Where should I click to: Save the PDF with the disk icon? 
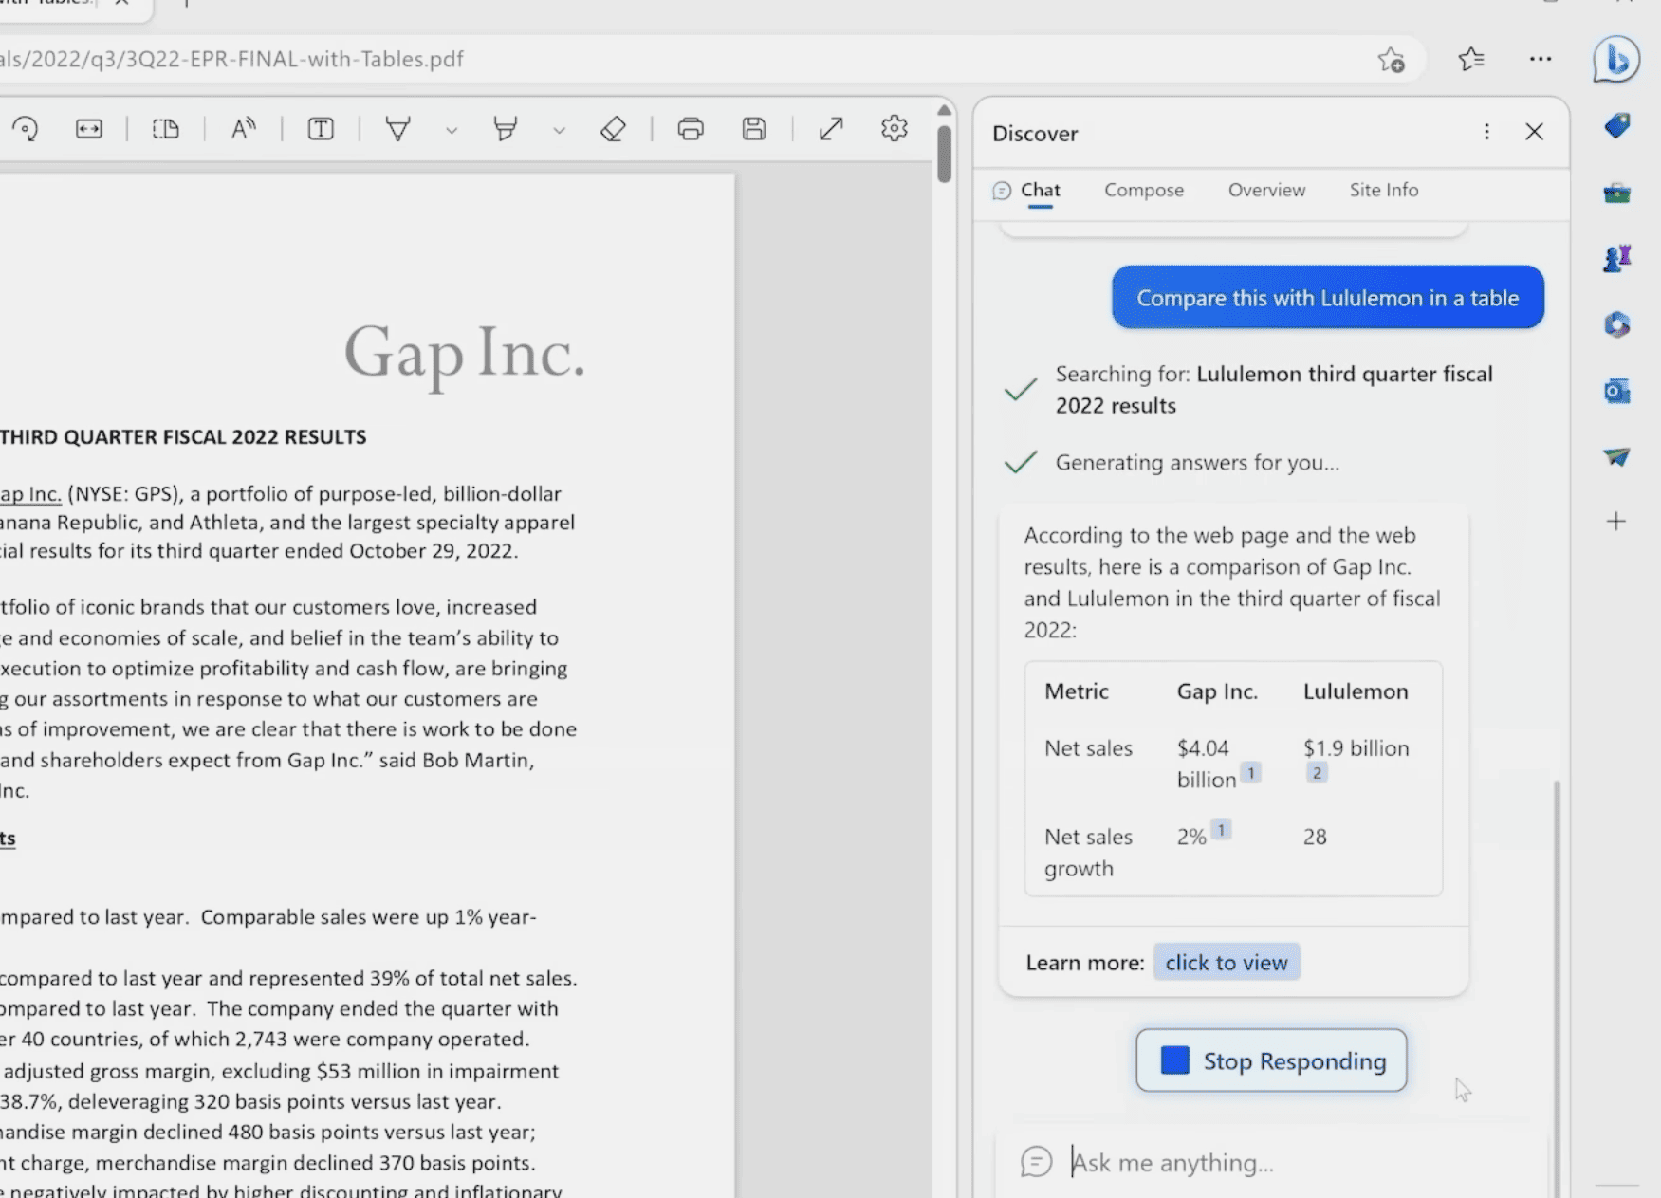[754, 129]
